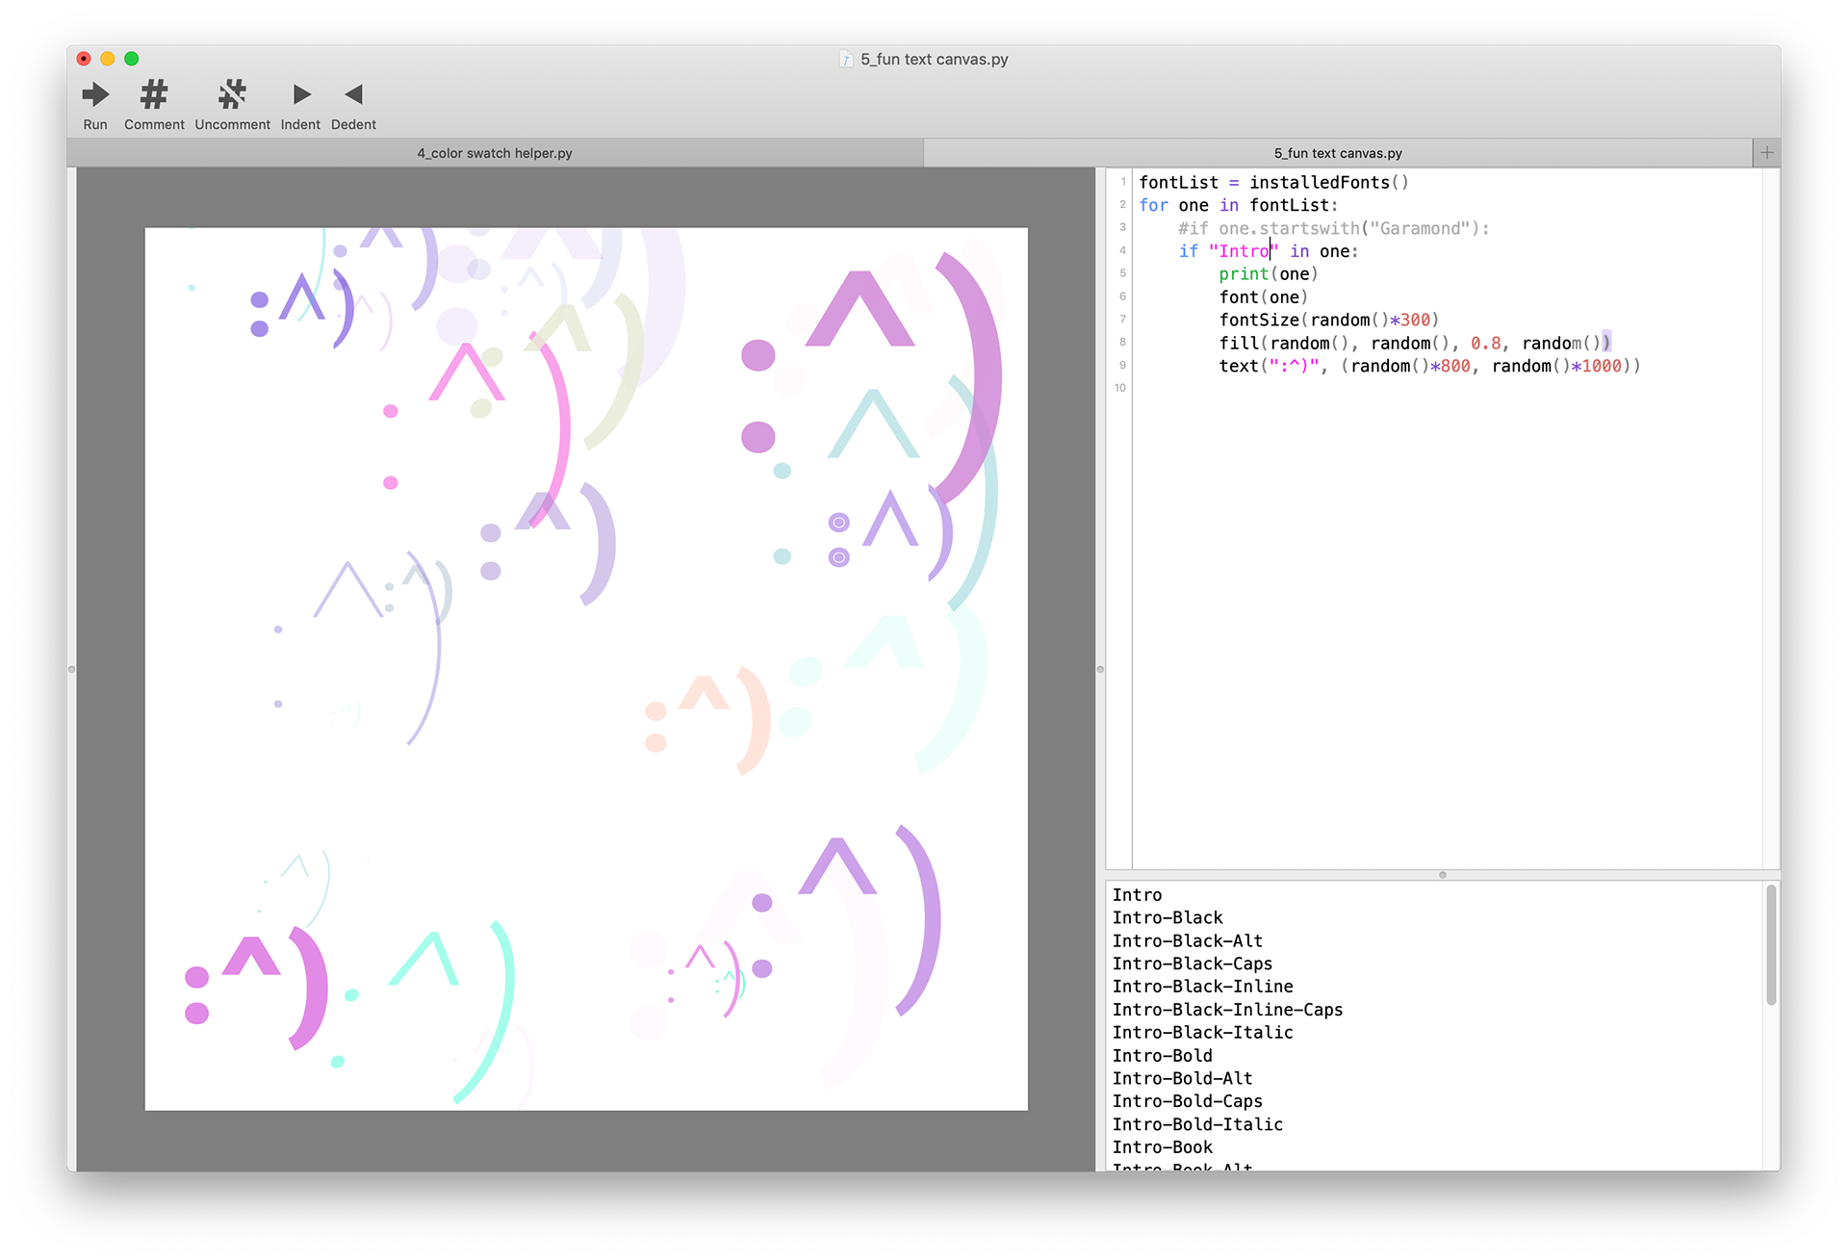Click the Uncomment crossed-hash icon
The width and height of the screenshot is (1848, 1260).
click(x=232, y=94)
